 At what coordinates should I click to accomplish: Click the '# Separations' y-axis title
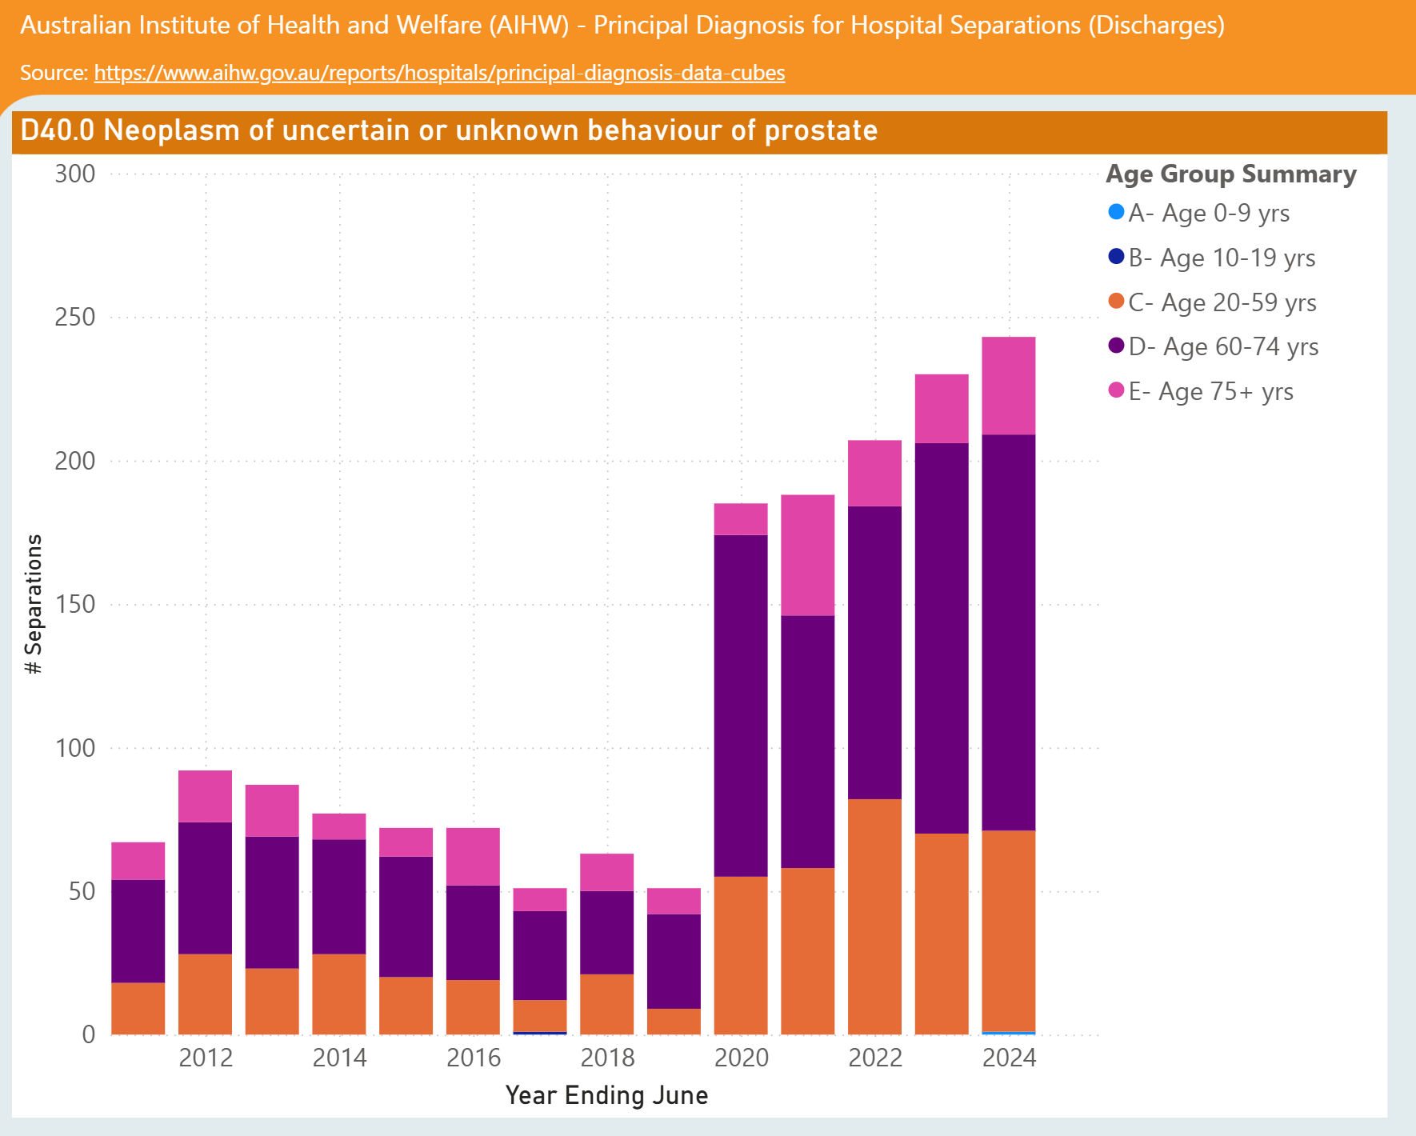[x=34, y=604]
